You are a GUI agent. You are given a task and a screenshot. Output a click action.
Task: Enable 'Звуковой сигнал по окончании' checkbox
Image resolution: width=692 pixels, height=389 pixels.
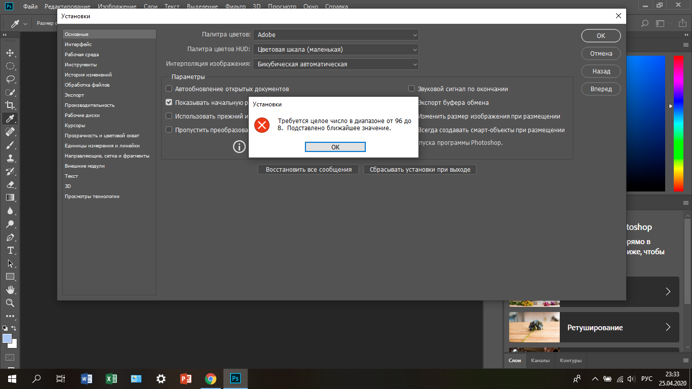pyautogui.click(x=412, y=89)
